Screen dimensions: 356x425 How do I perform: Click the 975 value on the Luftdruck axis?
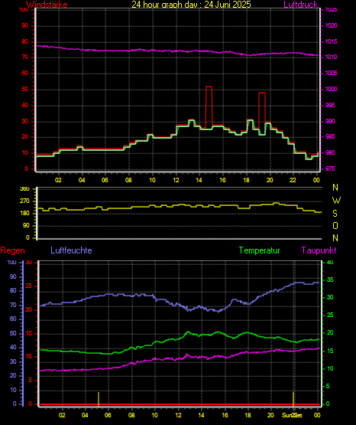tap(330, 168)
